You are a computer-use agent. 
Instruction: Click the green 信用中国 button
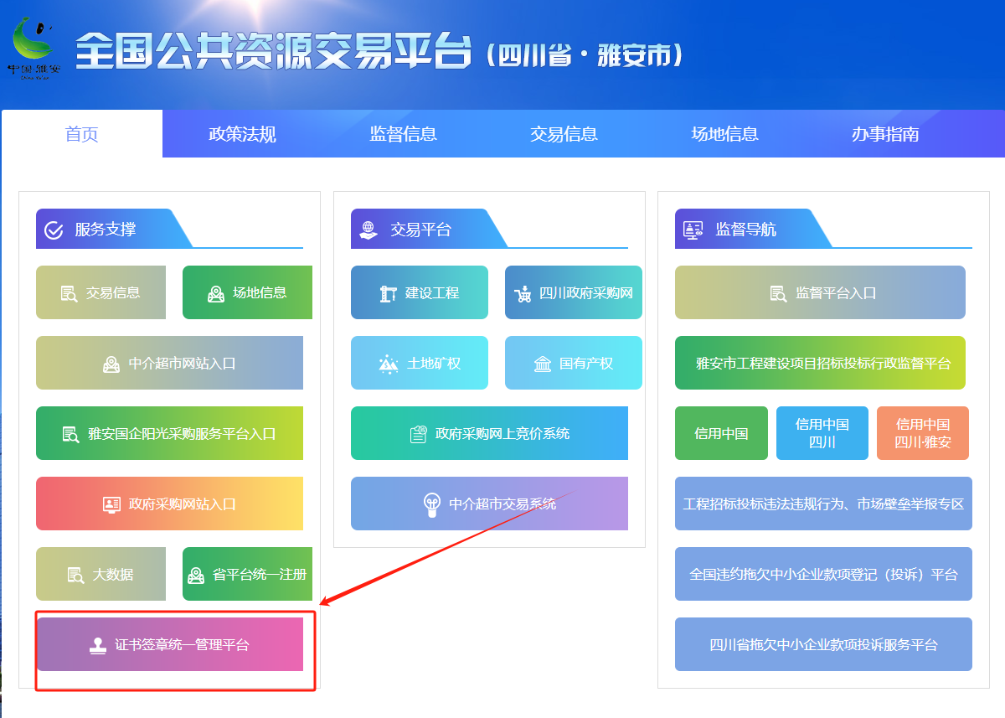click(721, 434)
